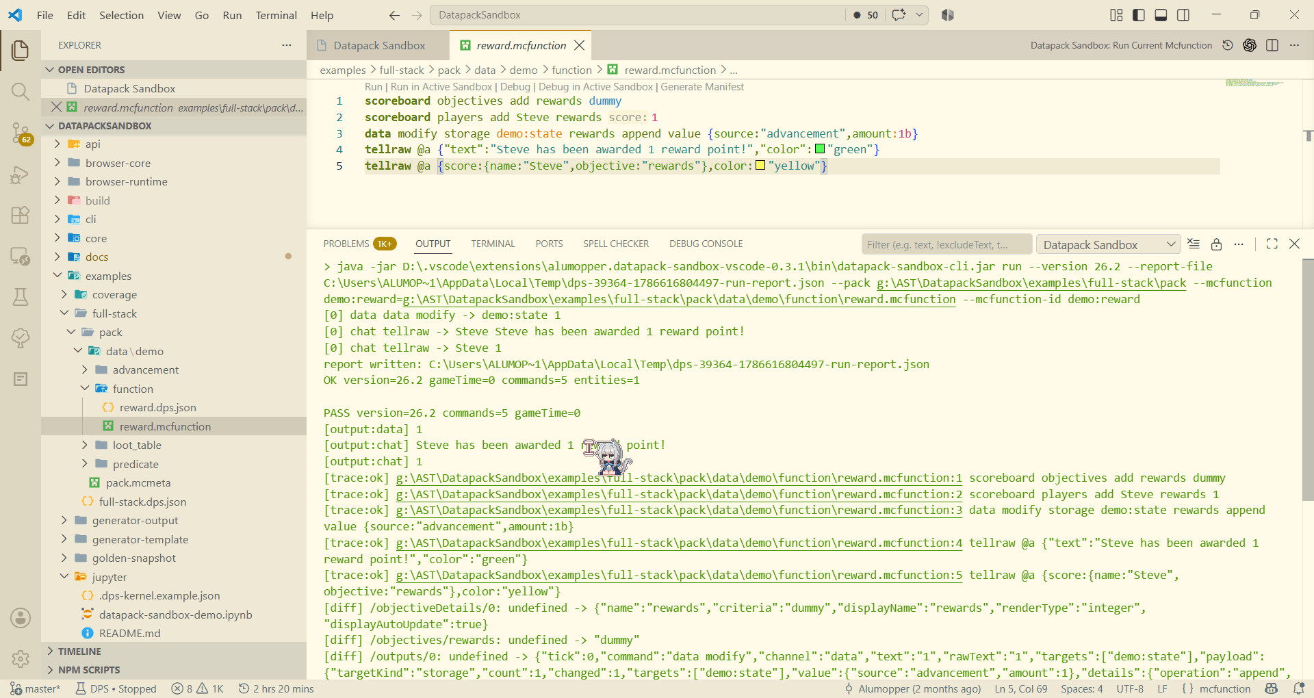Open the Run and Debug view

[21, 175]
